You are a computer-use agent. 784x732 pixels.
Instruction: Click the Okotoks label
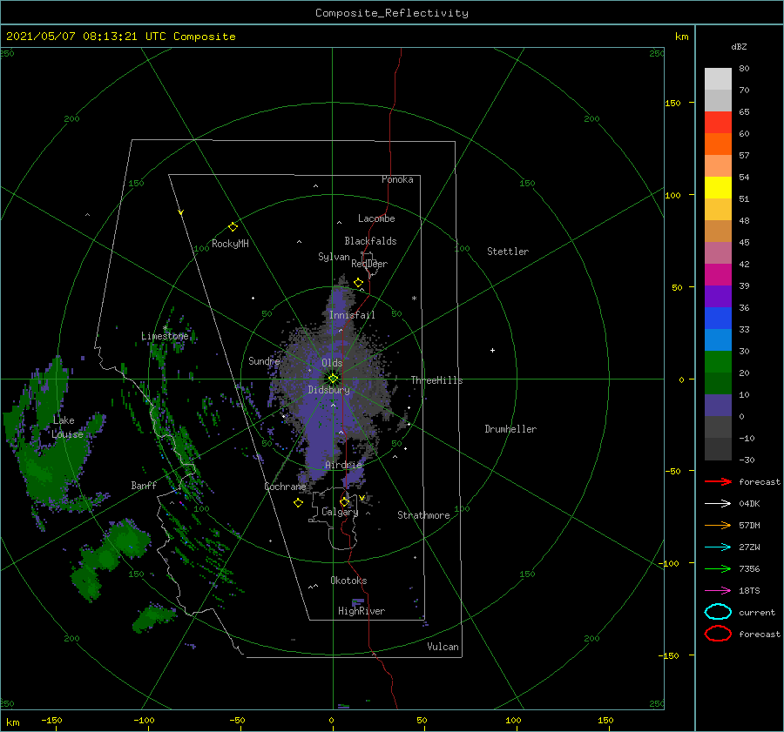(x=348, y=581)
